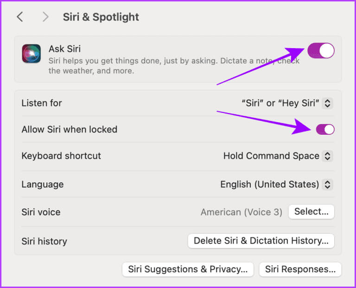Open the Listen for dropdown

pyautogui.click(x=287, y=103)
